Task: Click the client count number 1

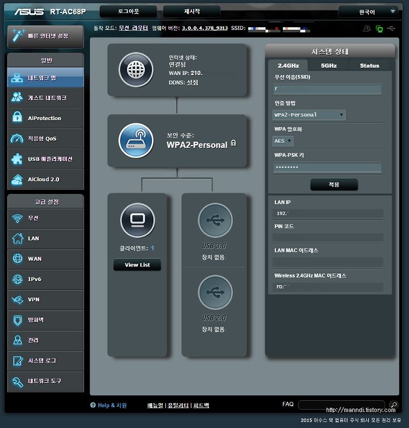Action: [x=152, y=248]
